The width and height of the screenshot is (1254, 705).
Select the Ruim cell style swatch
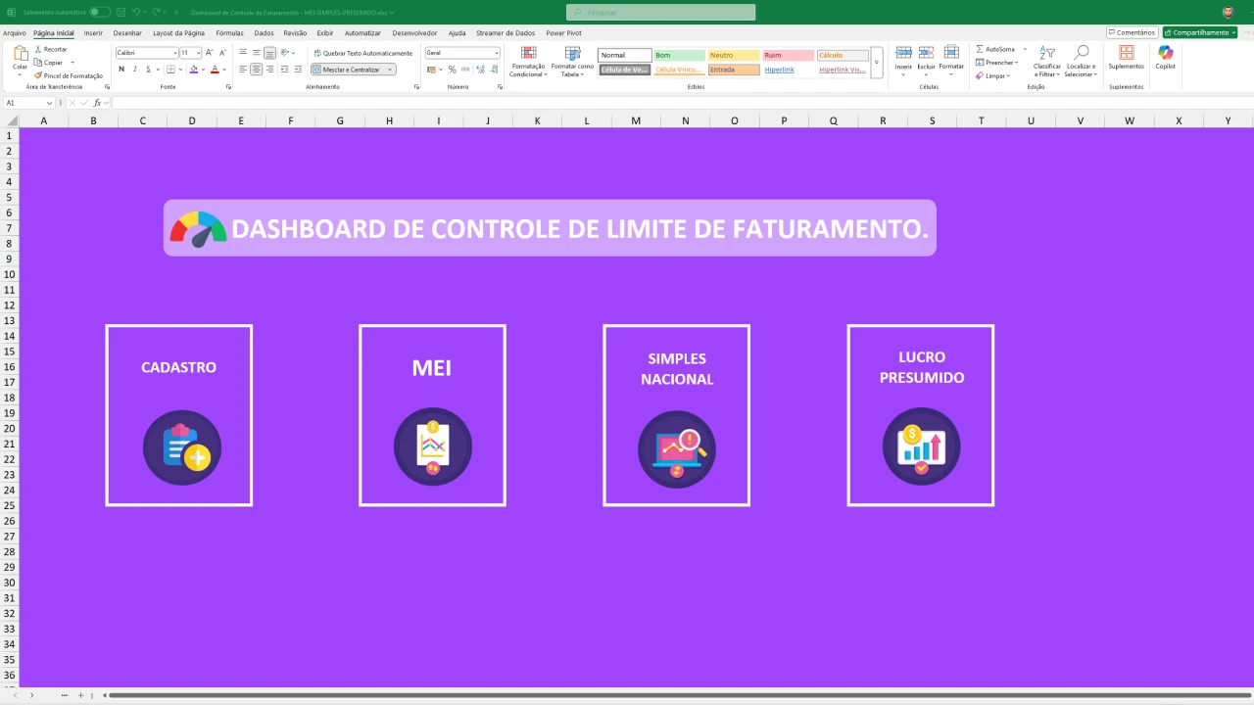(x=788, y=56)
